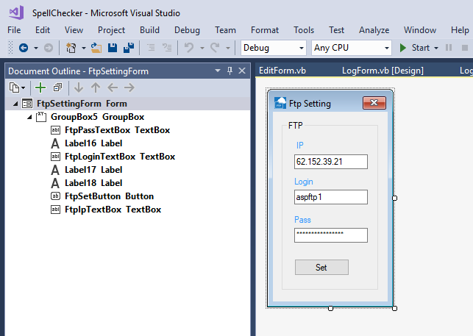Click the Save toolbar icon
The width and height of the screenshot is (473, 336).
(113, 48)
